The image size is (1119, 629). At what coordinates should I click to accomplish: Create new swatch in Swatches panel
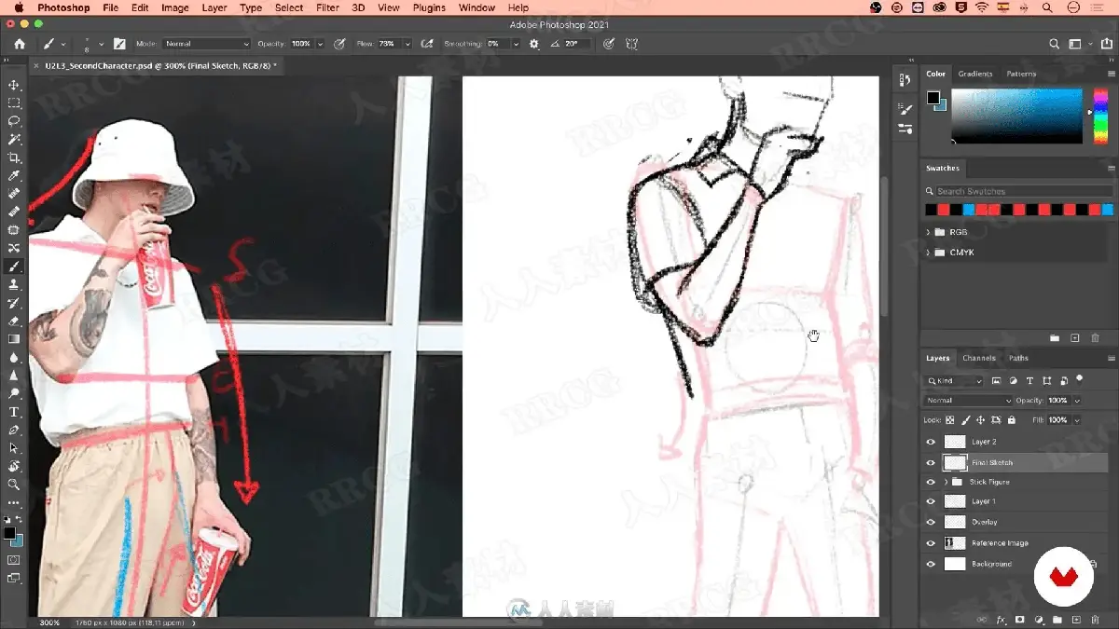click(1074, 338)
